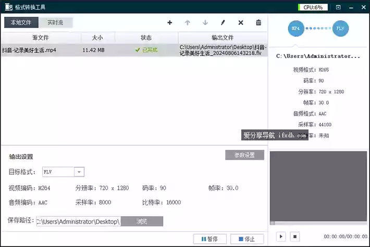Clear the list with the trash bin icon
The width and height of the screenshot is (370, 247).
(258, 22)
